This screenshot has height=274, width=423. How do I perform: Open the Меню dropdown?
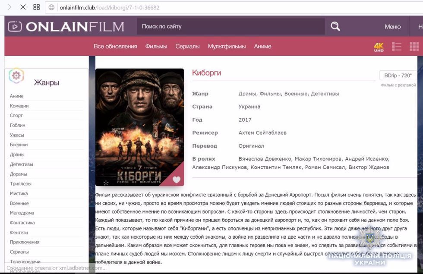392,27
